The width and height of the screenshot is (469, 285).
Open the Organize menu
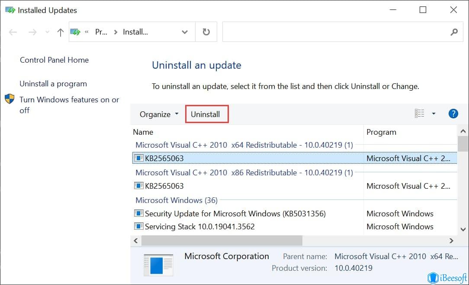click(x=159, y=114)
